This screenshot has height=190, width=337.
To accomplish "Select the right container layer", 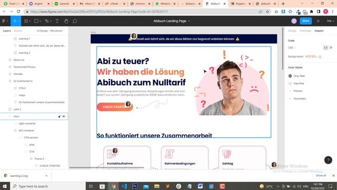I will 27,123.
